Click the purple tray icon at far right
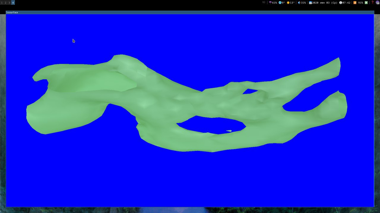The height and width of the screenshot is (213, 380). coord(378,2)
